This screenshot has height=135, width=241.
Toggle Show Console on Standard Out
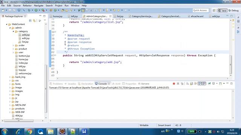coord(200,84)
